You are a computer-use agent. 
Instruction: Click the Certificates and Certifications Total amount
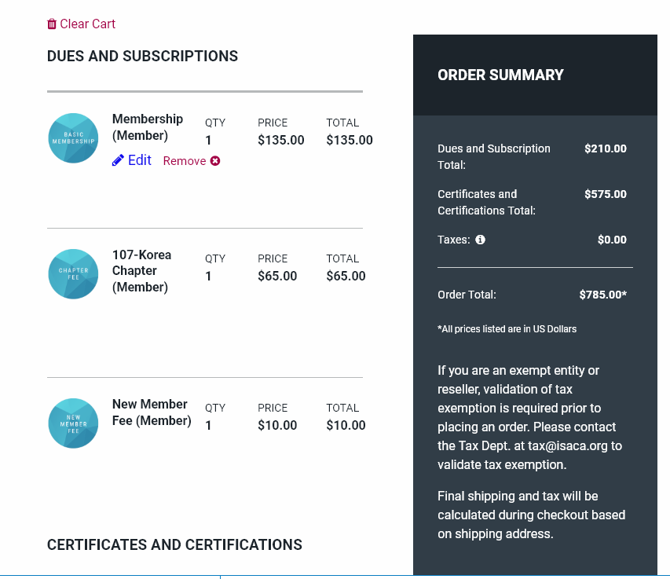pyautogui.click(x=605, y=194)
